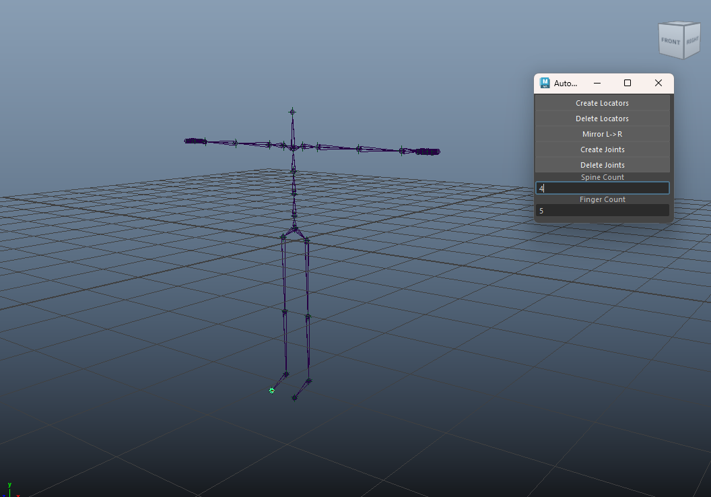Click the Spine Count separator label

click(x=602, y=176)
